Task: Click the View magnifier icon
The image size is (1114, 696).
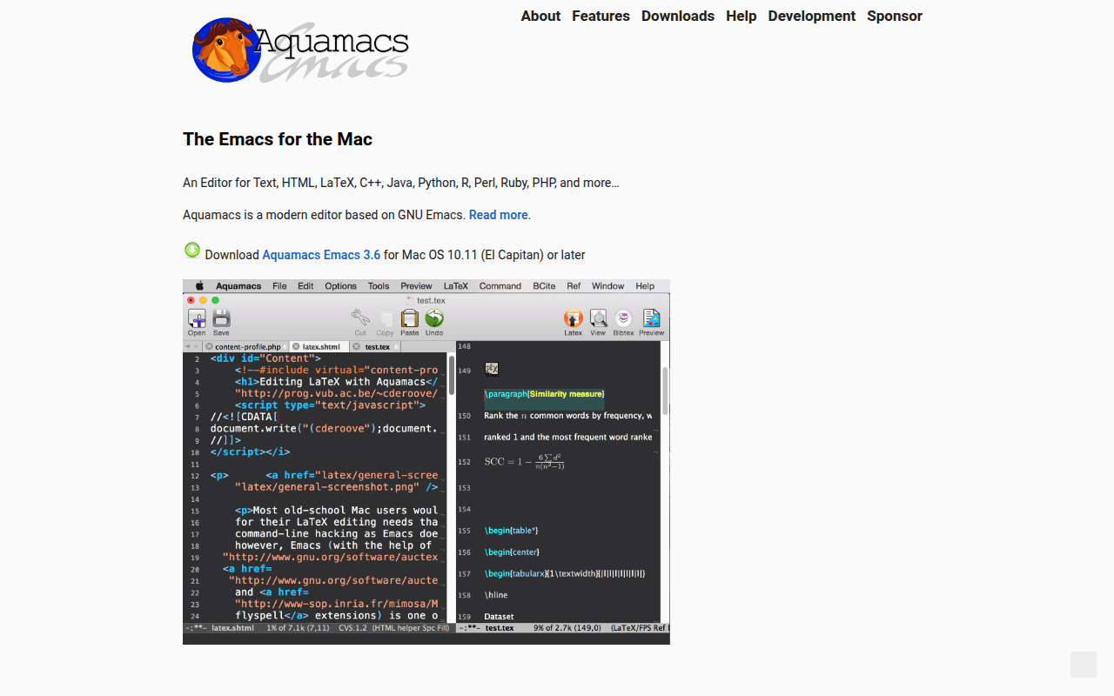Action: pos(598,318)
